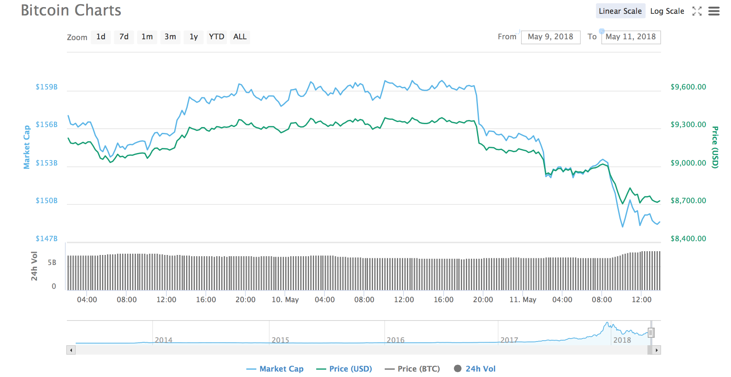The image size is (731, 377).
Task: Grab the navigator range handle near 2018
Action: [651, 333]
